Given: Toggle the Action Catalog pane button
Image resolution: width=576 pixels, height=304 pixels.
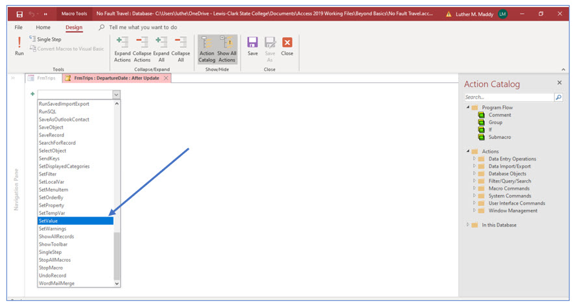Looking at the screenshot, I should click(x=207, y=49).
